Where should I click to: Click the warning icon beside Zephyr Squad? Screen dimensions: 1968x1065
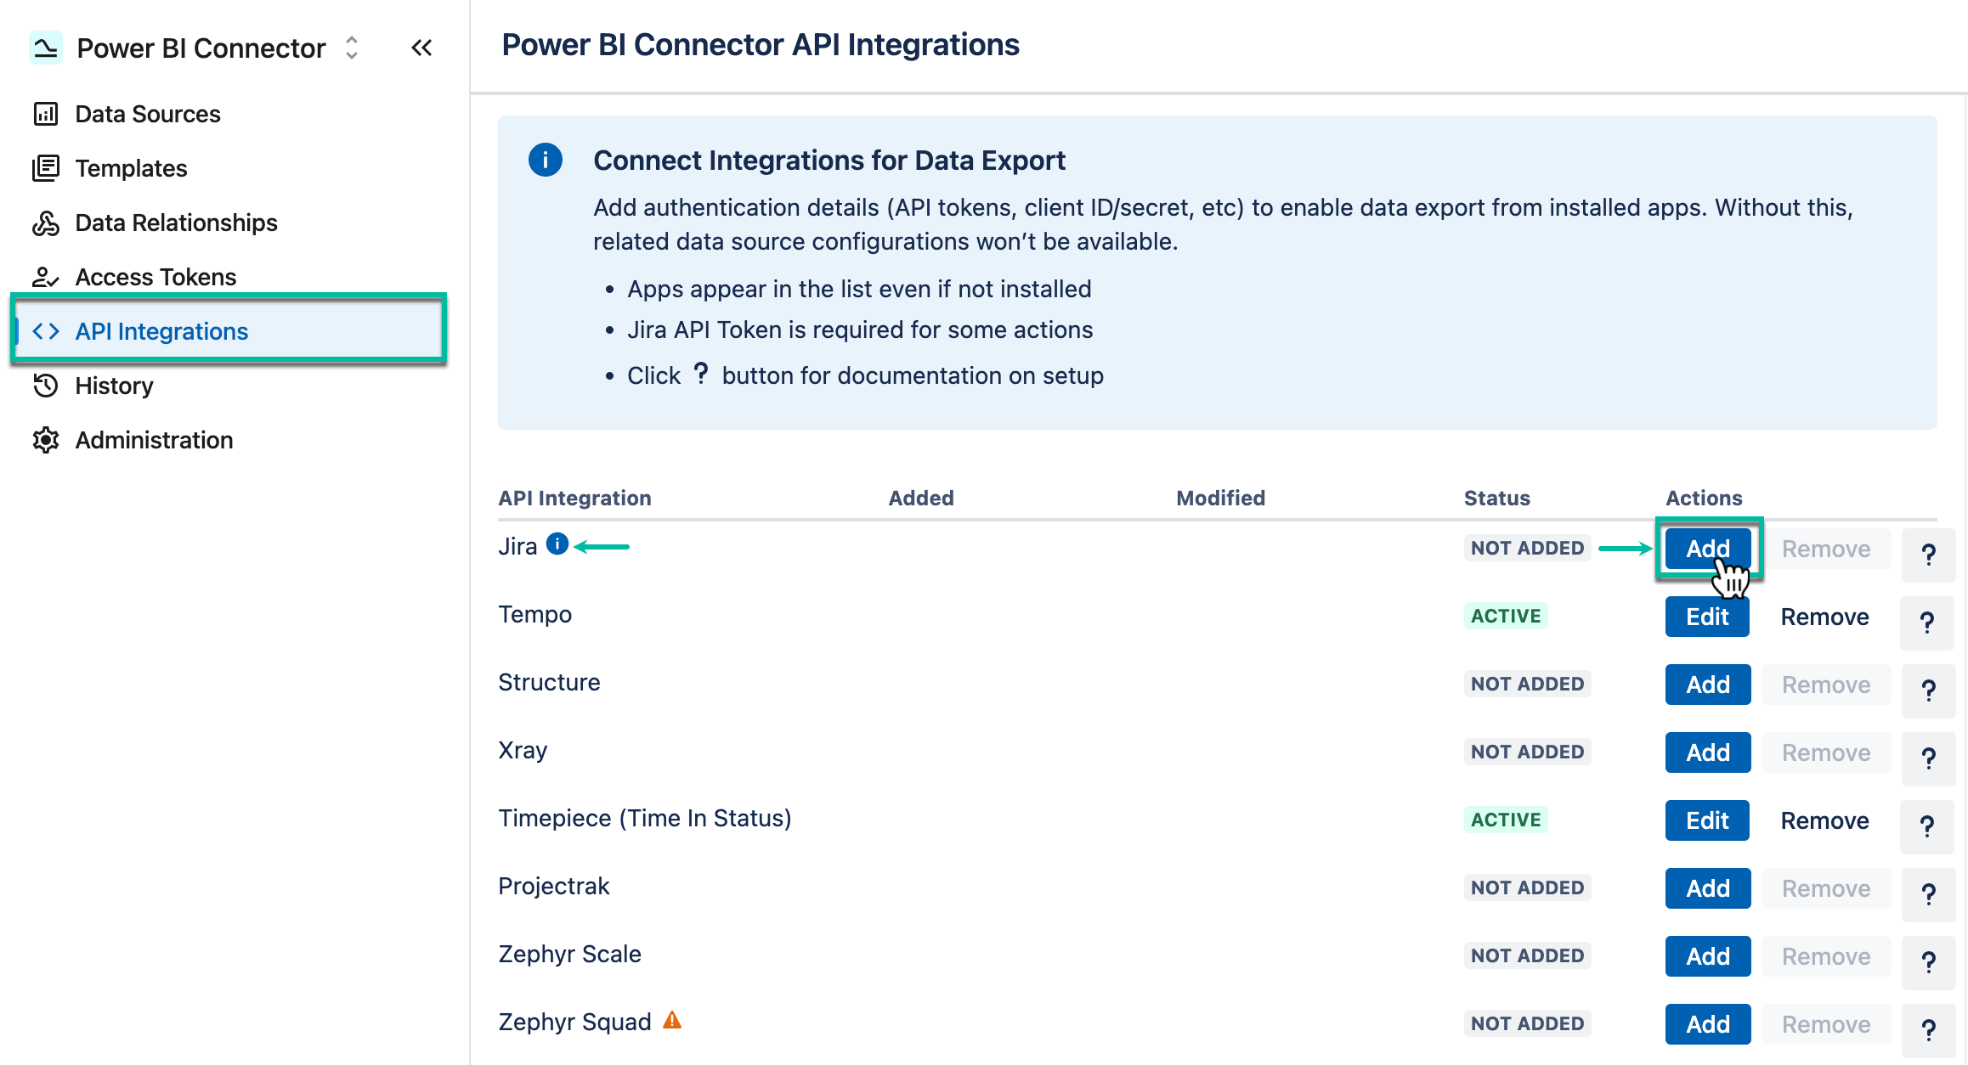coord(672,1020)
